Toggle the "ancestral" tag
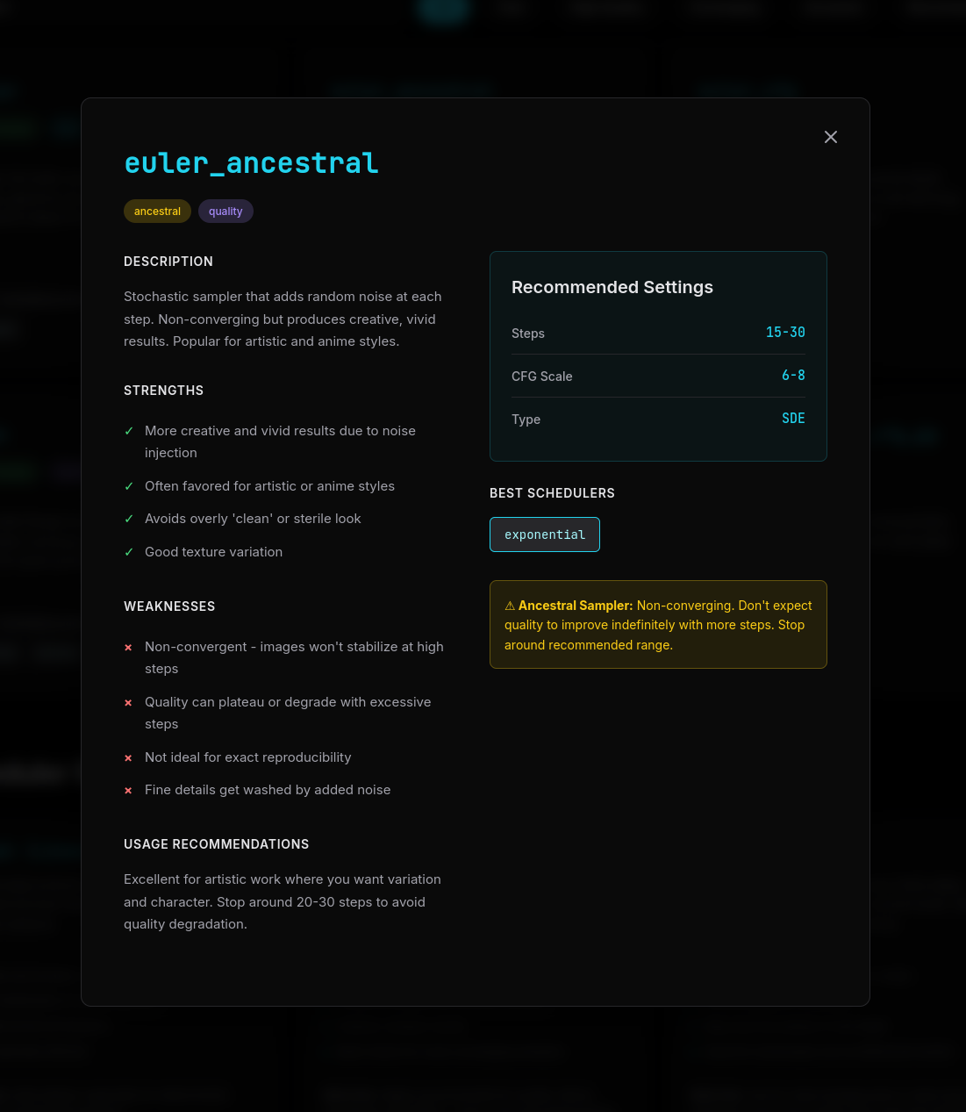The height and width of the screenshot is (1112, 966). click(x=157, y=211)
